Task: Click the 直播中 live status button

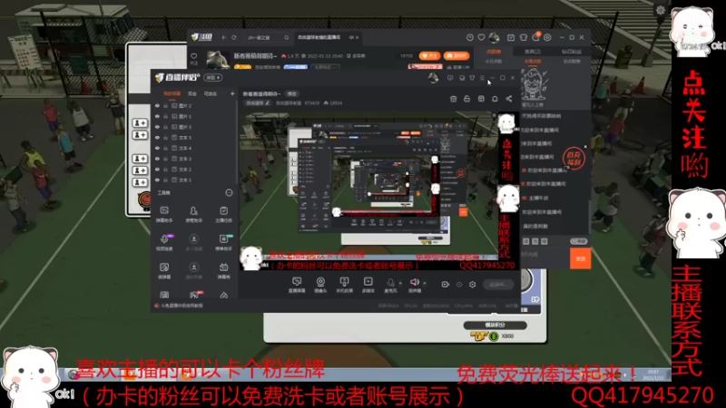Action: coord(498,285)
